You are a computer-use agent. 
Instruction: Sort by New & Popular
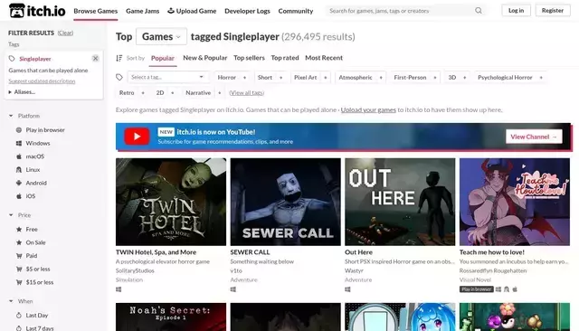click(205, 58)
